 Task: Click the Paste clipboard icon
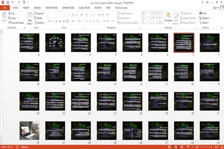point(4,15)
